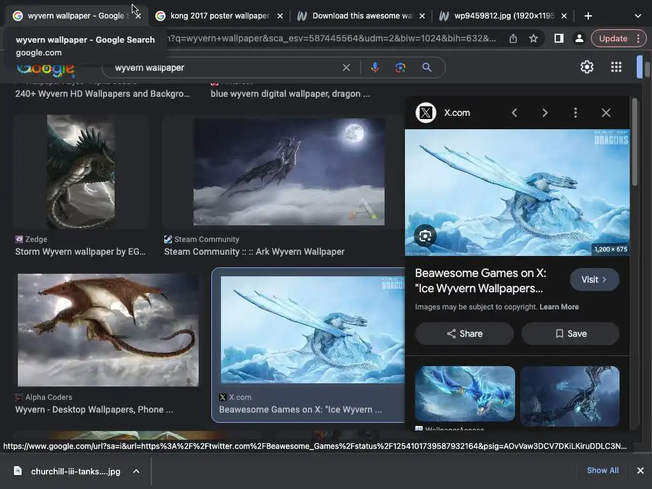Open the X.com logo in preview panel
The width and height of the screenshot is (652, 489).
click(x=426, y=113)
